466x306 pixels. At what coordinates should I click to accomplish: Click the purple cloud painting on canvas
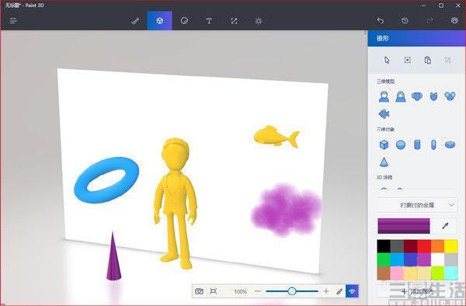(286, 210)
